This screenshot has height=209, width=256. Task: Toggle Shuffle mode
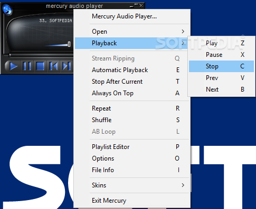pyautogui.click(x=132, y=120)
